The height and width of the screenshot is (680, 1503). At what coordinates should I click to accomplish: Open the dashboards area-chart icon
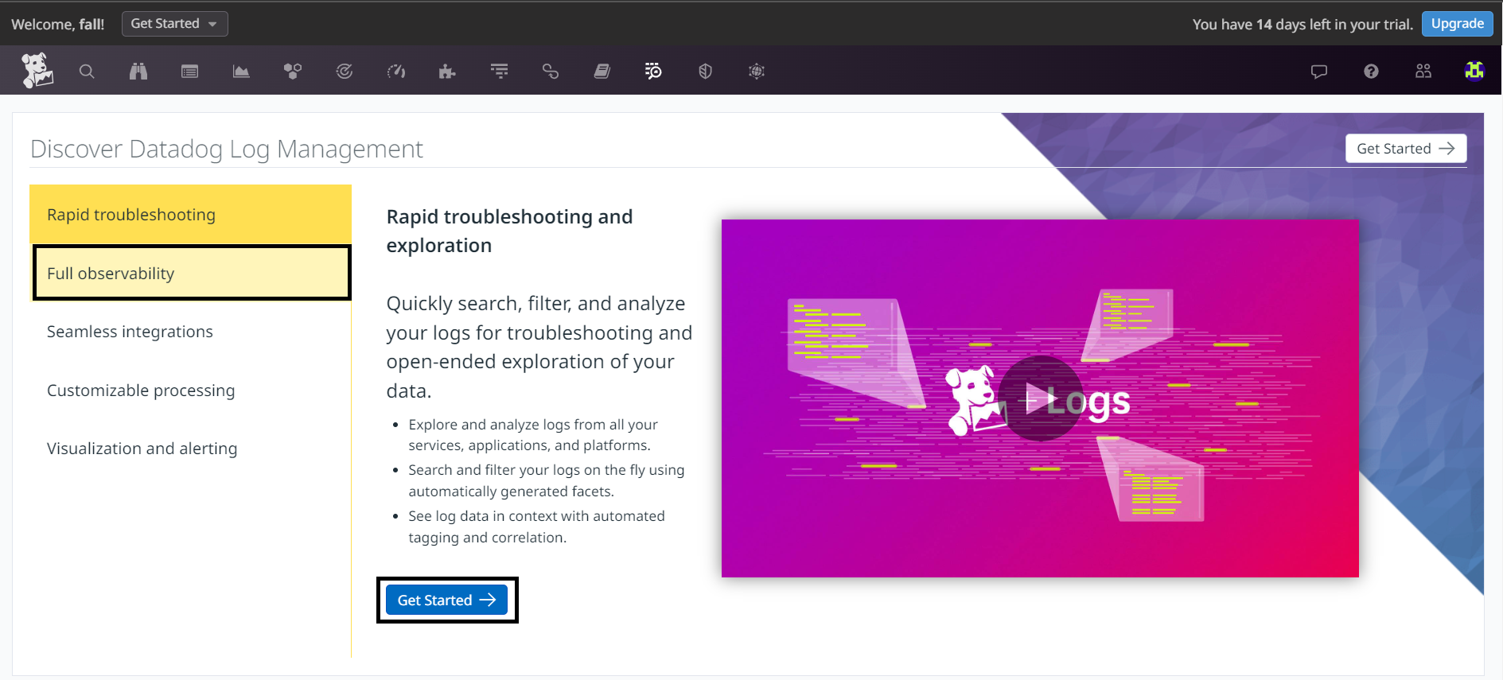241,72
